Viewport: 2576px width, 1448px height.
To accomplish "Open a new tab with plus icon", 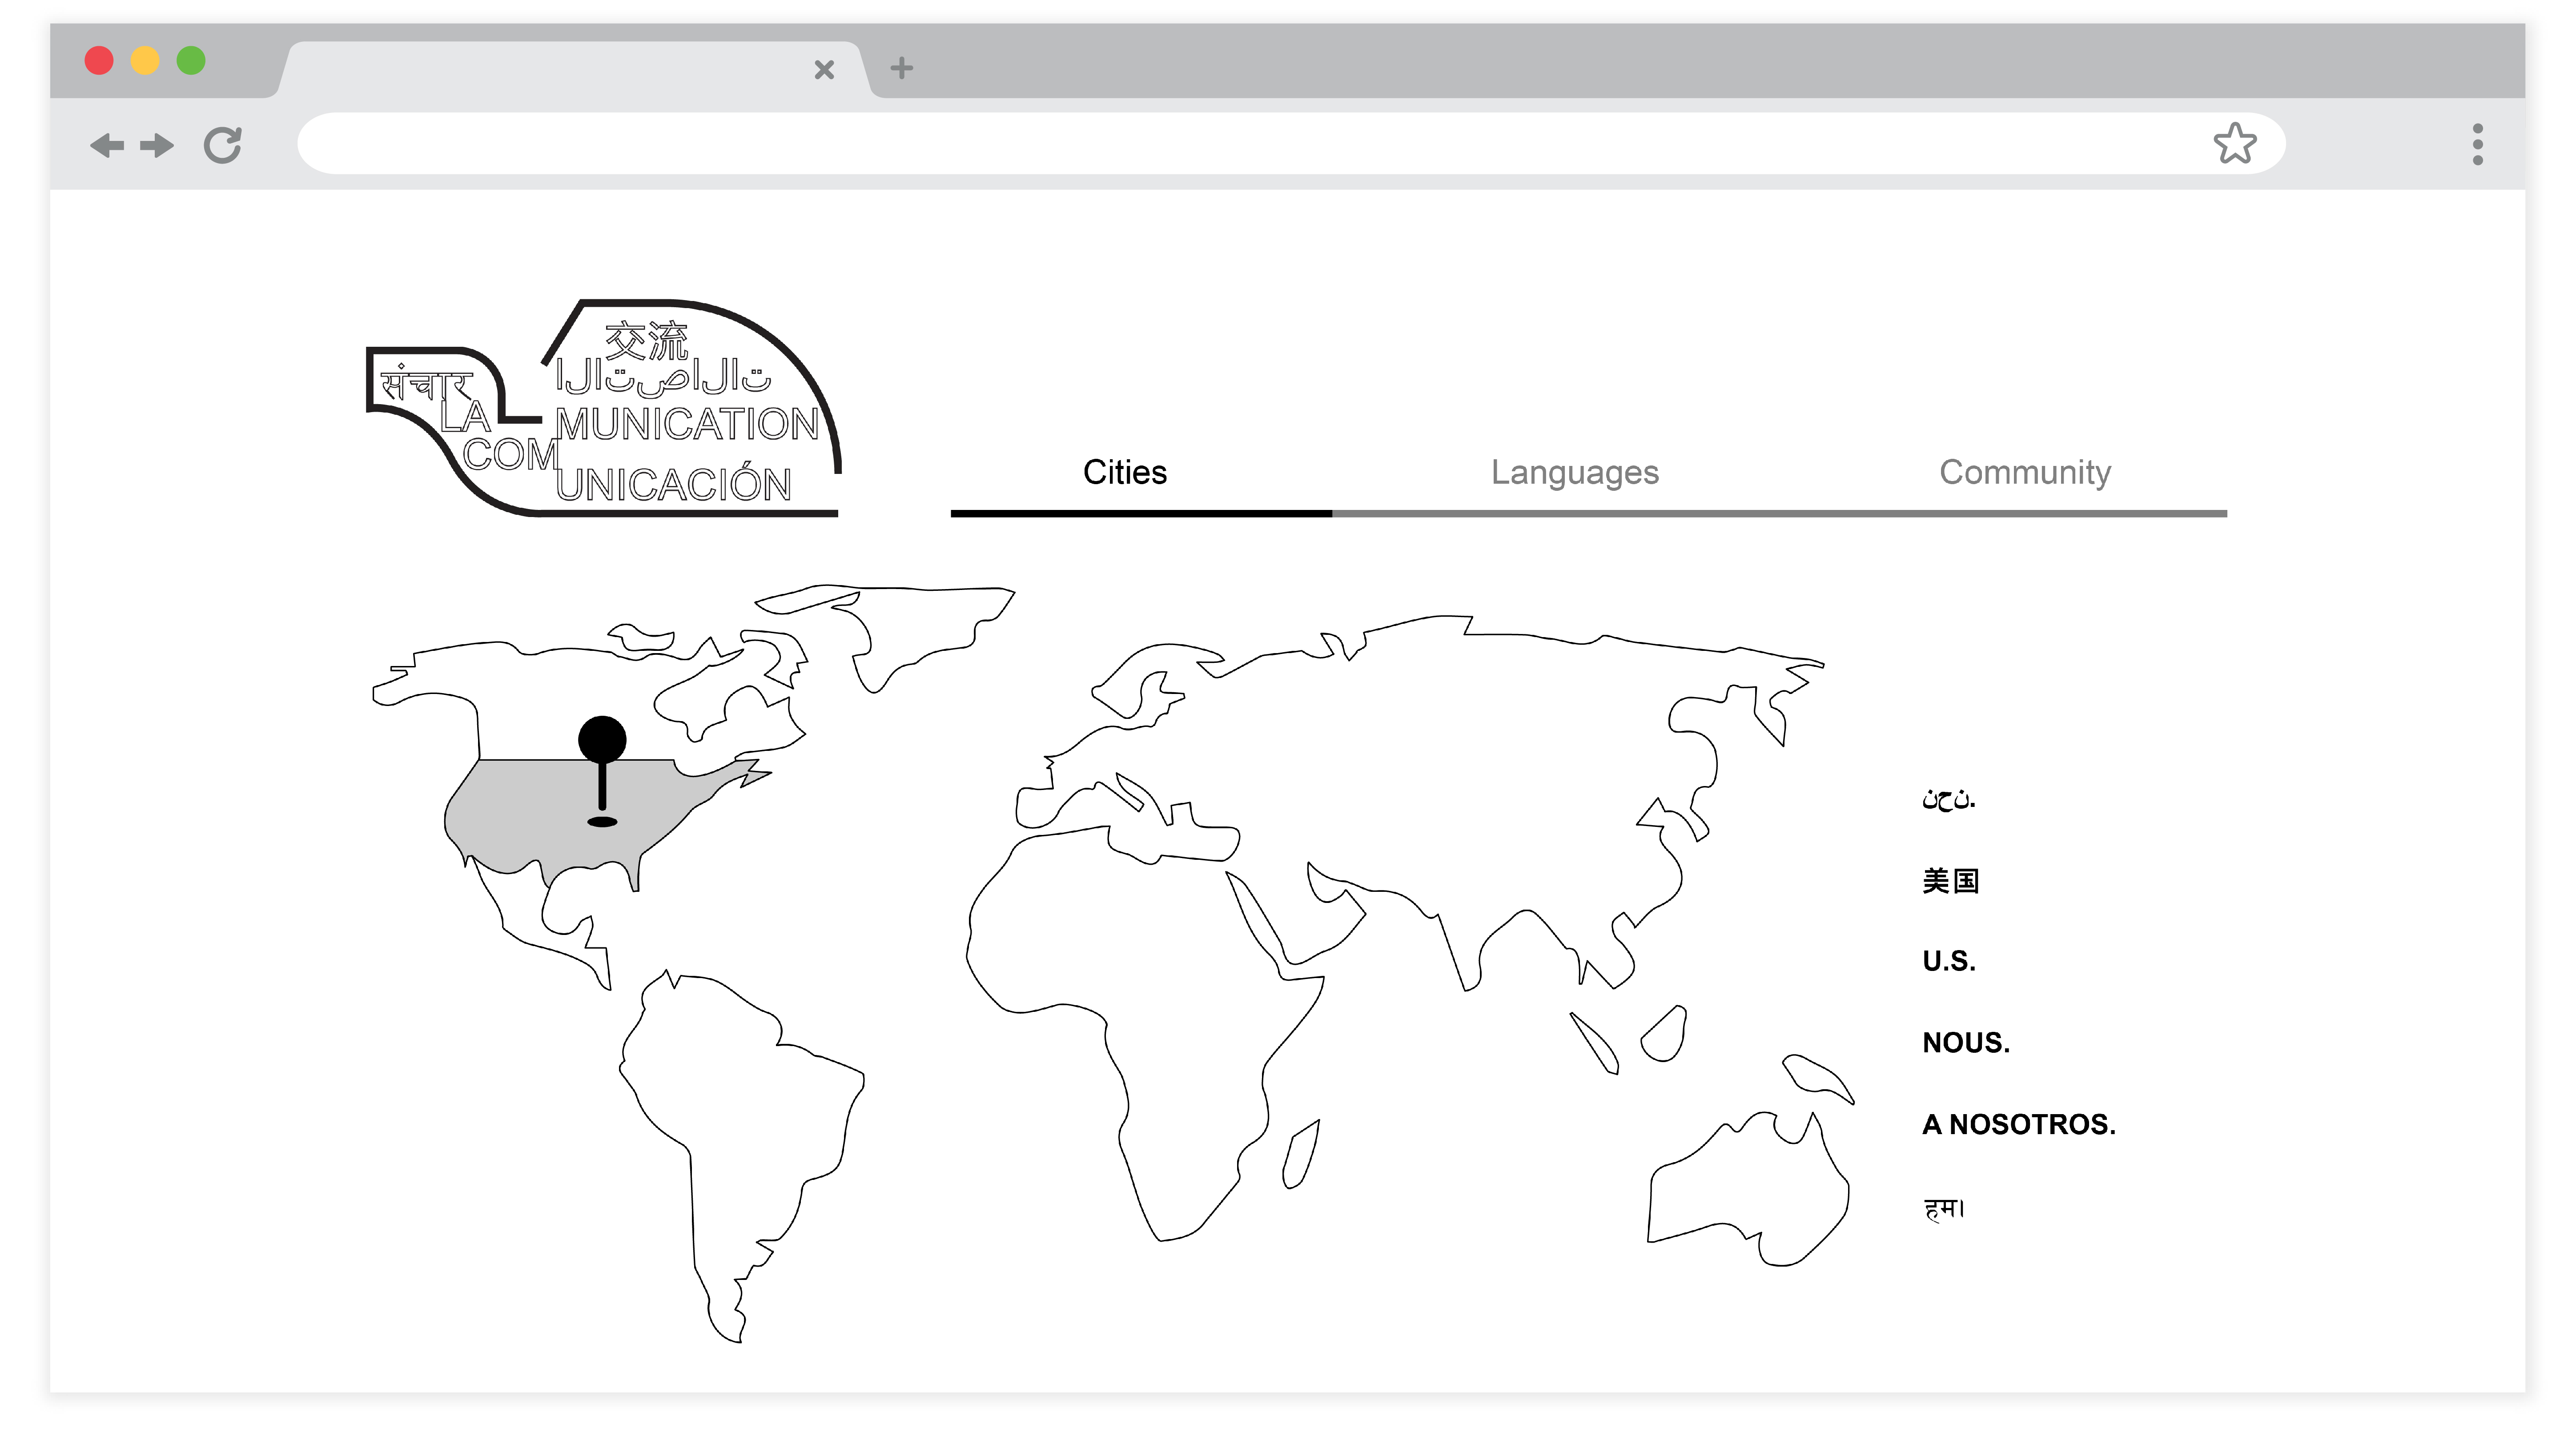I will click(x=901, y=68).
